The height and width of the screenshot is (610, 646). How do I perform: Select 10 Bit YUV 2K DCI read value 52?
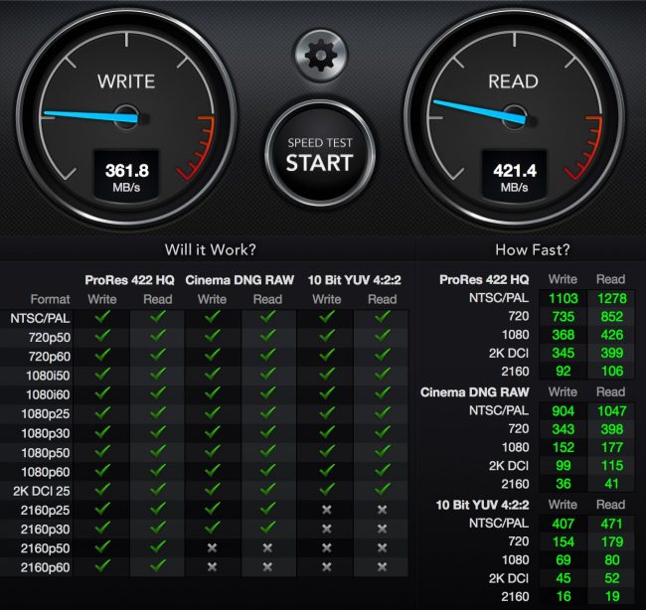(x=612, y=578)
